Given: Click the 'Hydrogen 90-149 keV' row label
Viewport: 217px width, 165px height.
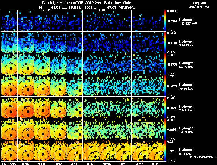Looking at the screenshot, I should point(187,43).
